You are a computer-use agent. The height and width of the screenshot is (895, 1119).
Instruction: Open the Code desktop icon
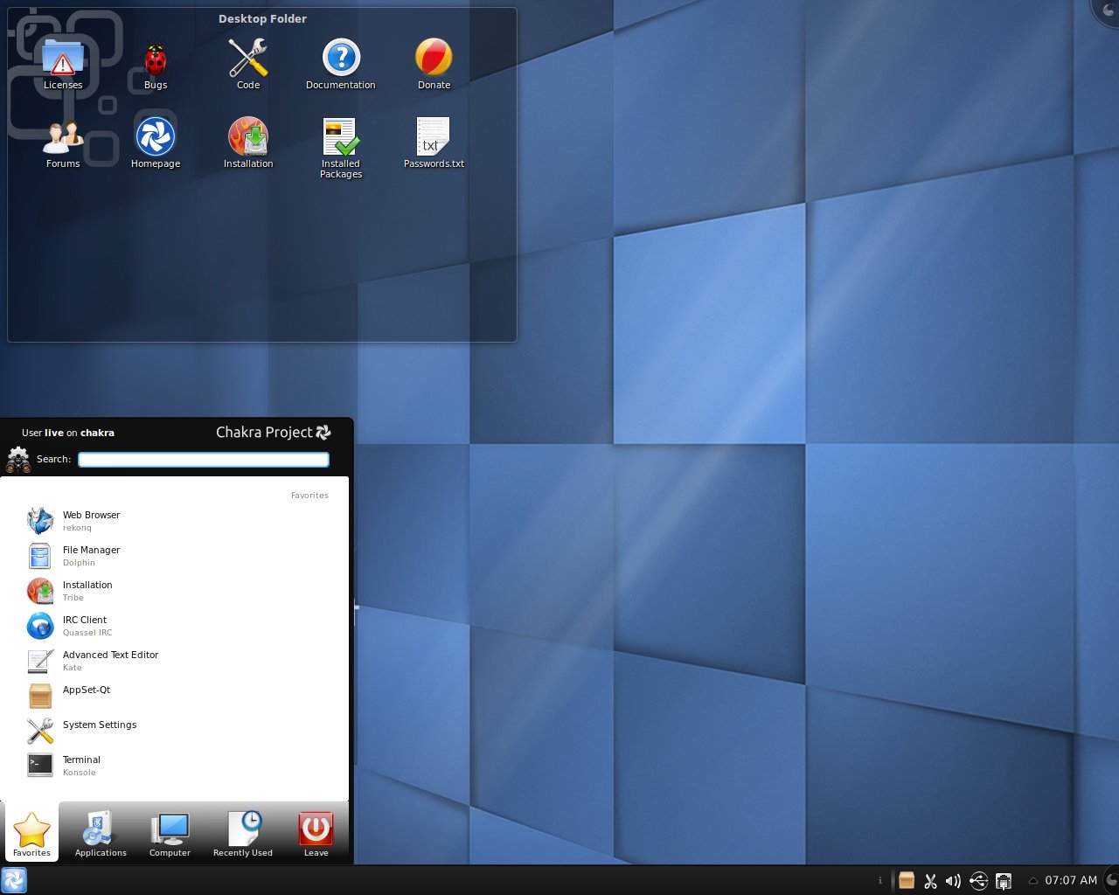pos(248,64)
